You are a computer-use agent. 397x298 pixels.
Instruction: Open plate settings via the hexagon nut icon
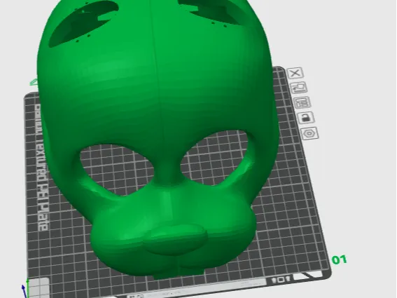coord(309,133)
